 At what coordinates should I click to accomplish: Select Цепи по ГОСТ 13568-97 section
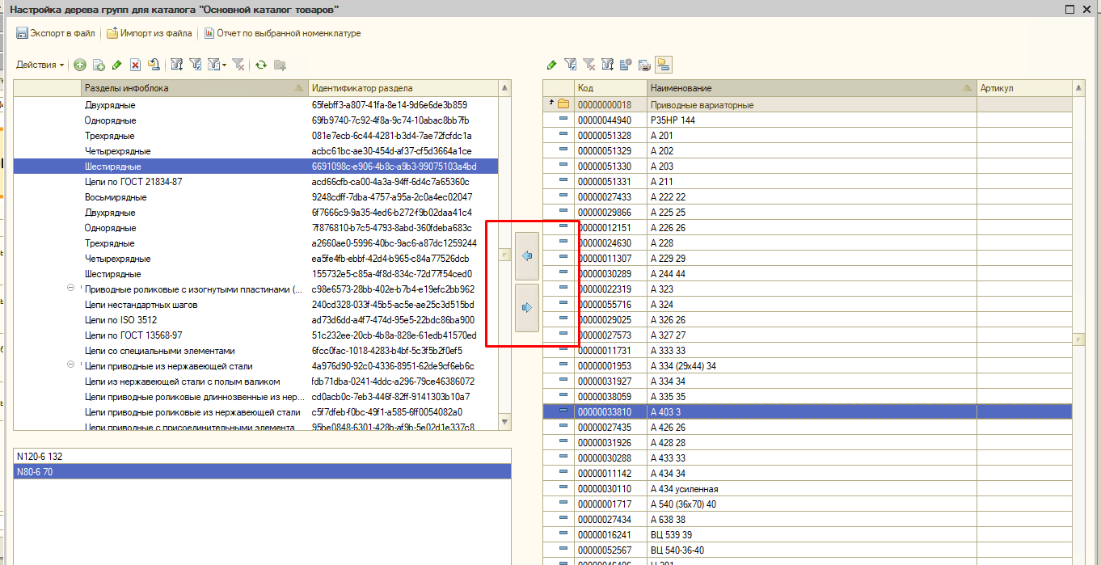255,335
